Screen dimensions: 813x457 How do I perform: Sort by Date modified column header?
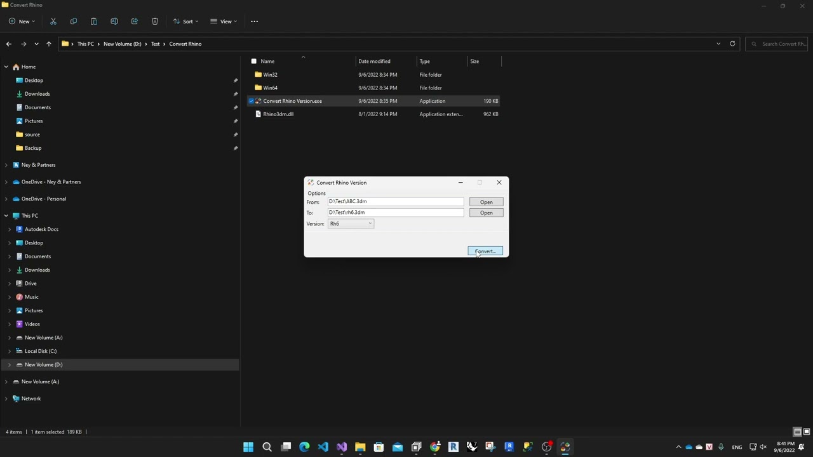tap(374, 62)
